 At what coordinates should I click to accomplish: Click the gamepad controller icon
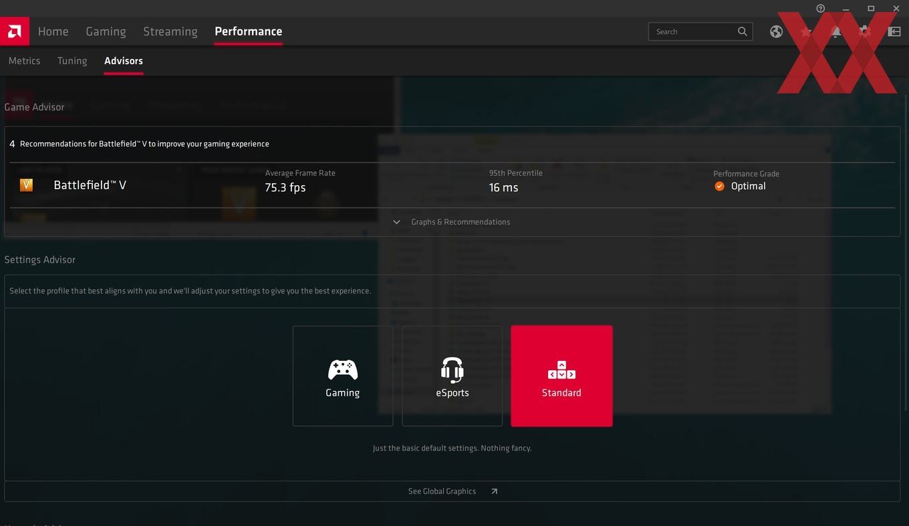(343, 370)
